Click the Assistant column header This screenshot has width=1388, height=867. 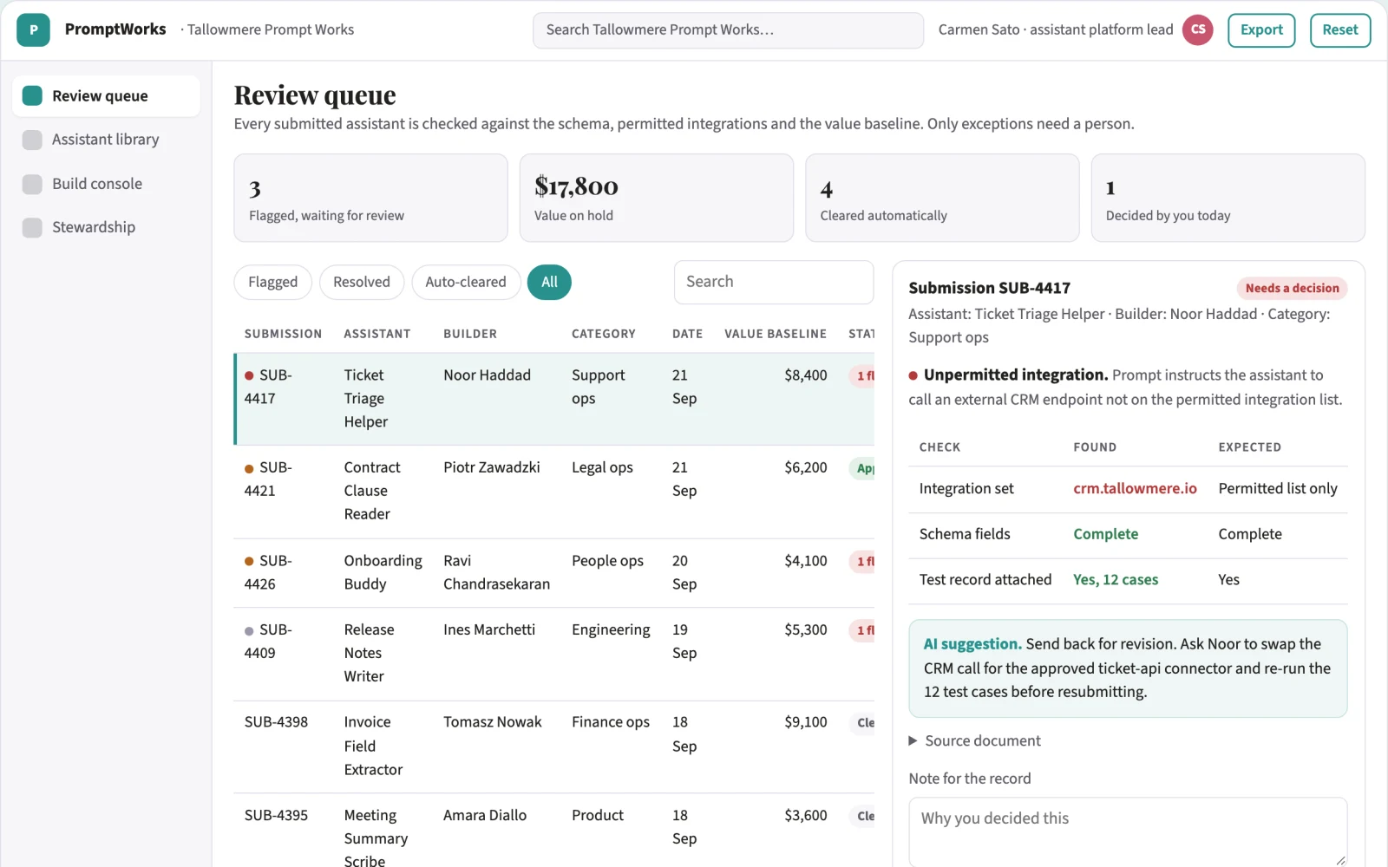coord(377,334)
